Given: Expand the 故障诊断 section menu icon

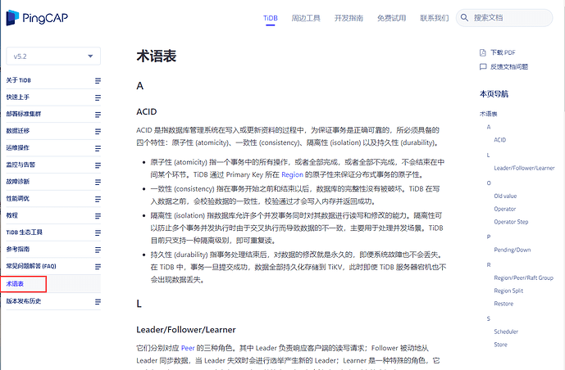Looking at the screenshot, I should 98,182.
